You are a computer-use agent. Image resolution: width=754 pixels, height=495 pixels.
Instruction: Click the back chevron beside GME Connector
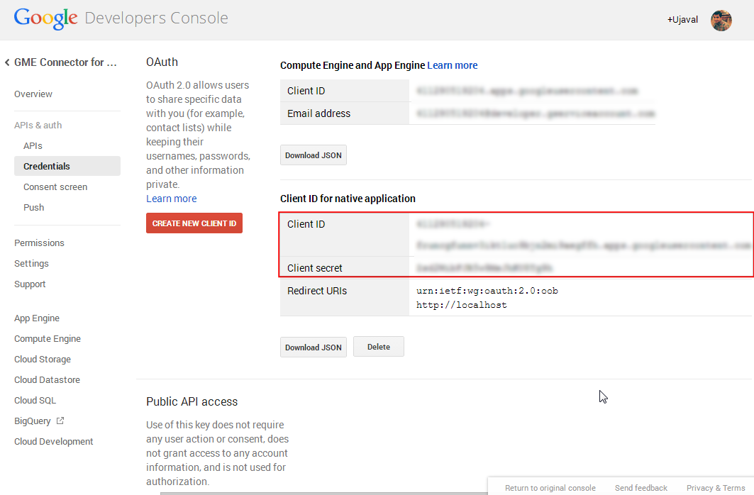(7, 62)
